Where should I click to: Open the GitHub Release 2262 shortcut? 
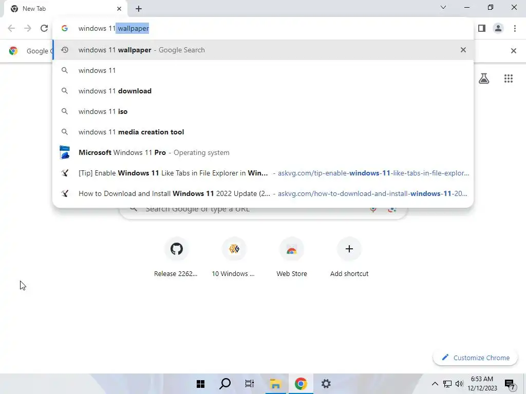pos(176,258)
